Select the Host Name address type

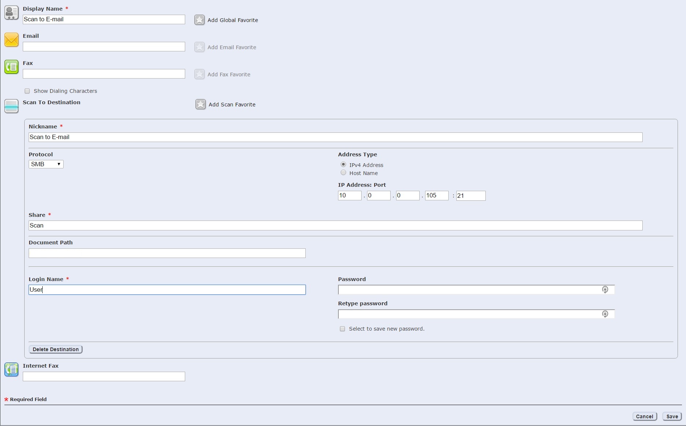[x=343, y=173]
